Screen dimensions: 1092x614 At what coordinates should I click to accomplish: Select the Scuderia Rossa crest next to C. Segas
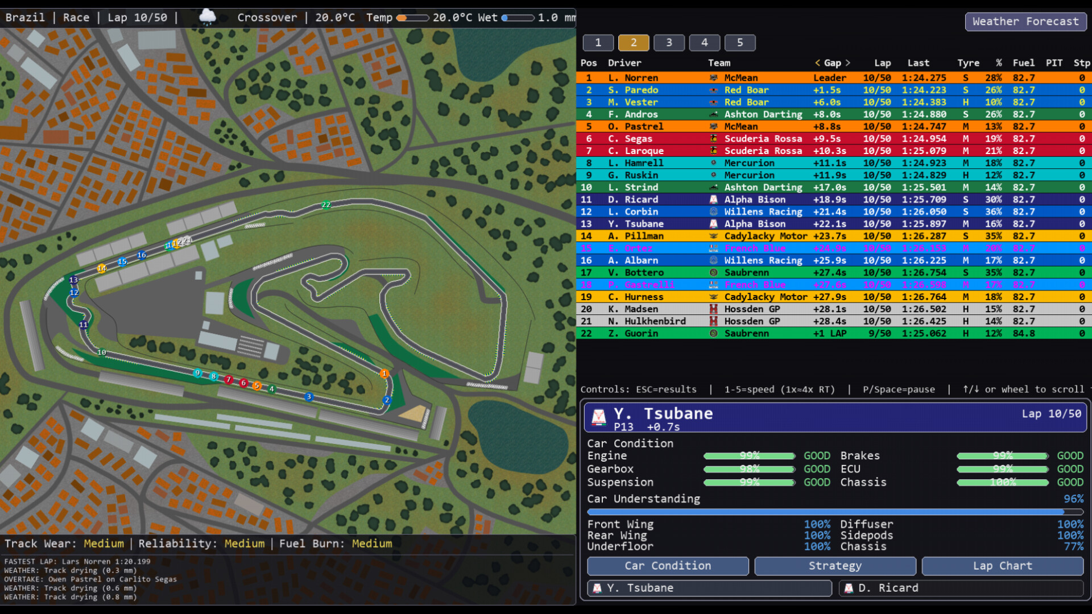[x=714, y=139]
